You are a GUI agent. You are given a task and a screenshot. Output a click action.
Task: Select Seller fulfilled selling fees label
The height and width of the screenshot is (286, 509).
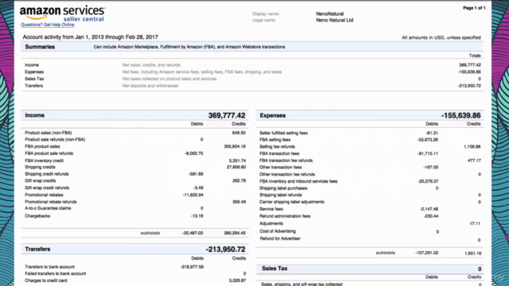[283, 133]
